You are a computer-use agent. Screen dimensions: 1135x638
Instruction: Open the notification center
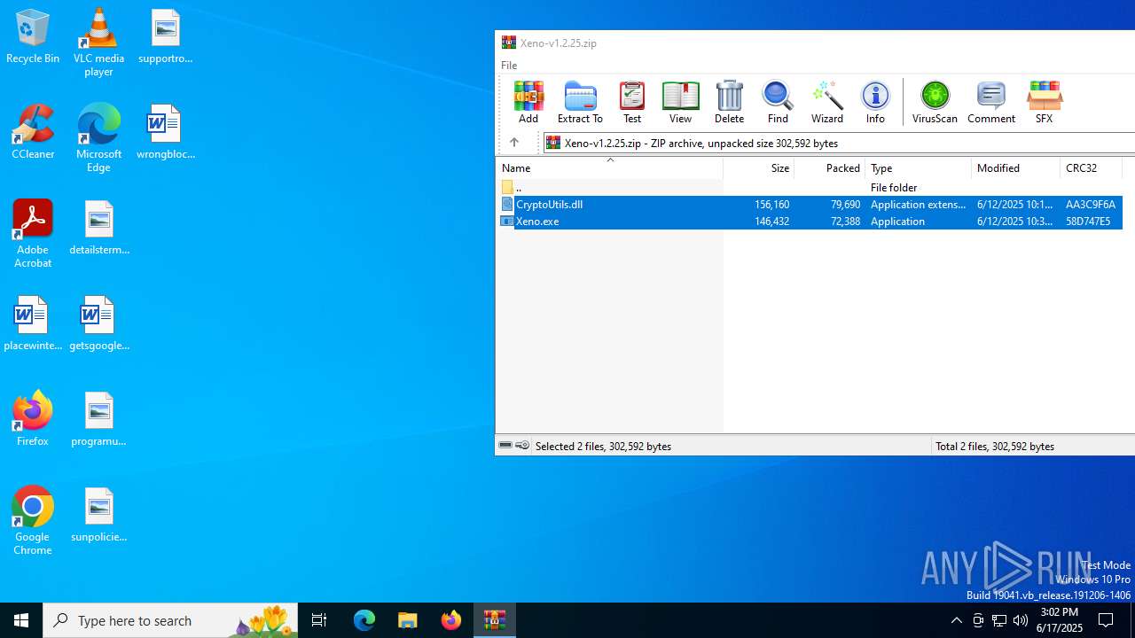click(1106, 620)
